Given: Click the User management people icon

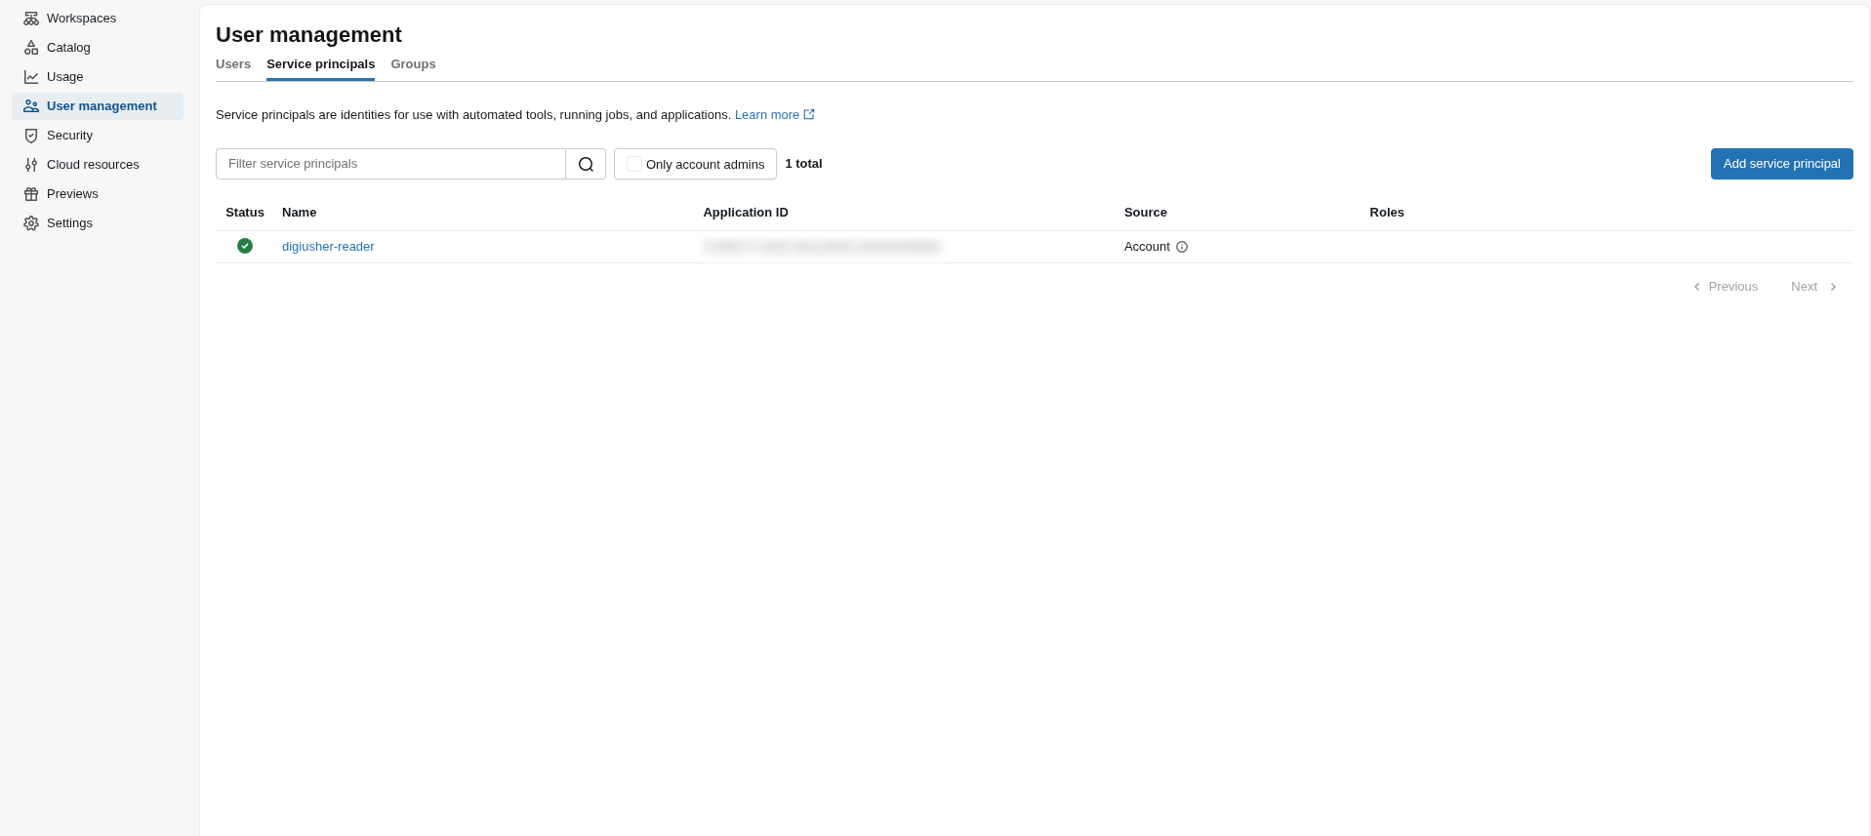Looking at the screenshot, I should click(31, 106).
